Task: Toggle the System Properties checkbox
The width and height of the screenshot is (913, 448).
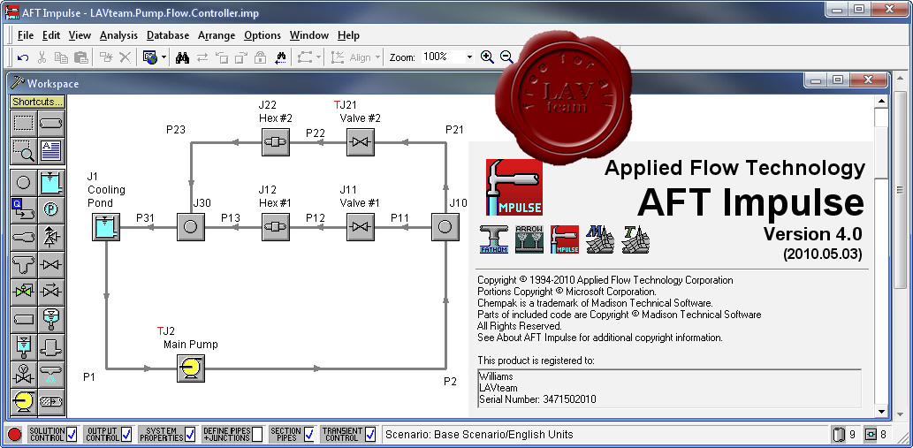Action: tap(189, 434)
